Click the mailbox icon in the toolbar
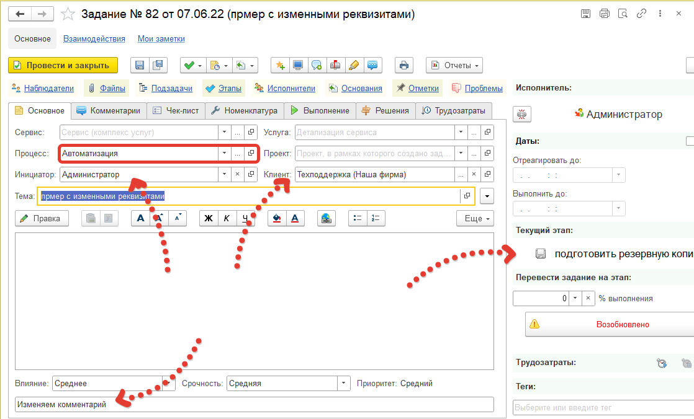The width and height of the screenshot is (694, 419). [334, 65]
